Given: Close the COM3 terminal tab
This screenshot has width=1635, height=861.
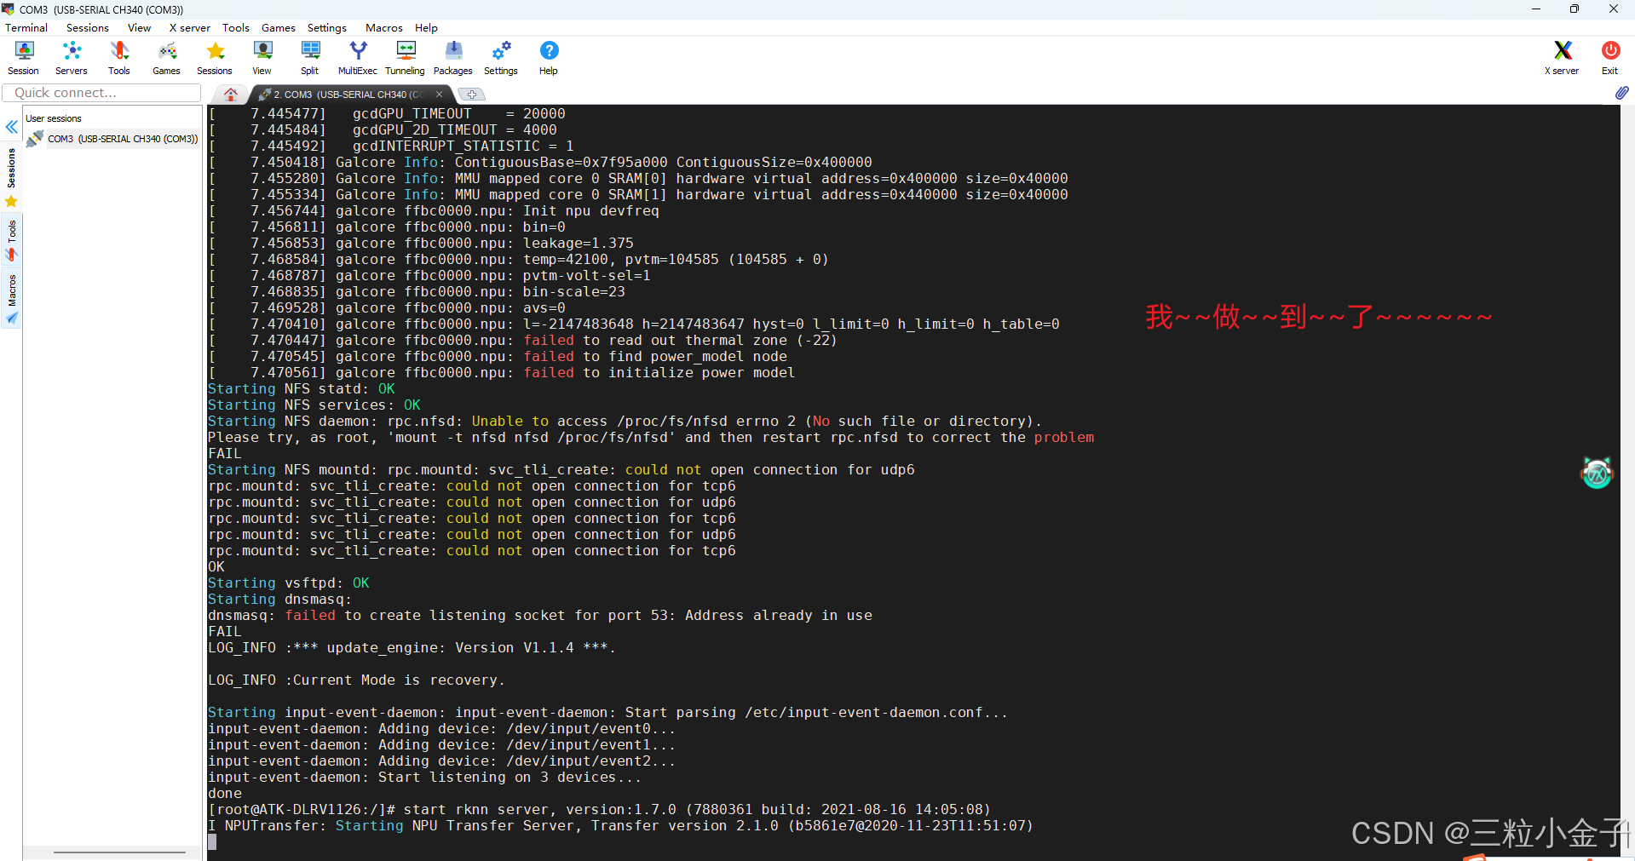Looking at the screenshot, I should [x=440, y=95].
